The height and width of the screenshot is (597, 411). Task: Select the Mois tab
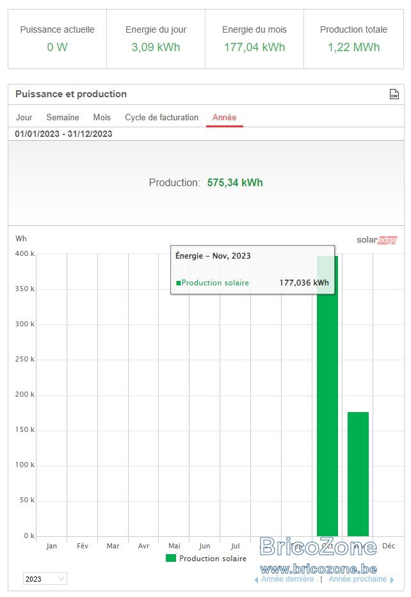tap(102, 117)
